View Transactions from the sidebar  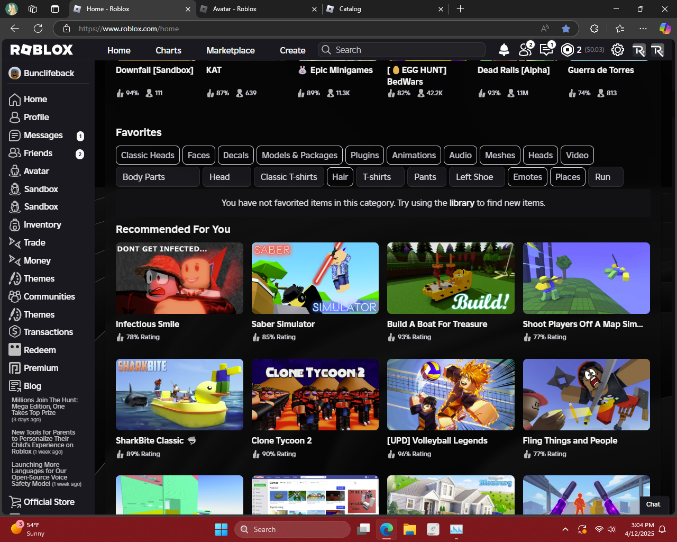(x=41, y=332)
